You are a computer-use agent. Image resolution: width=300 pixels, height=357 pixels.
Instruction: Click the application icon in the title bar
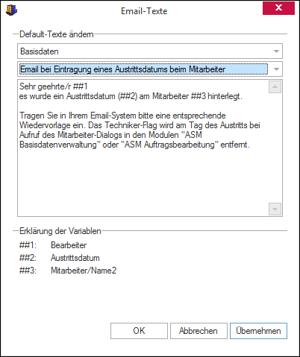pyautogui.click(x=11, y=10)
